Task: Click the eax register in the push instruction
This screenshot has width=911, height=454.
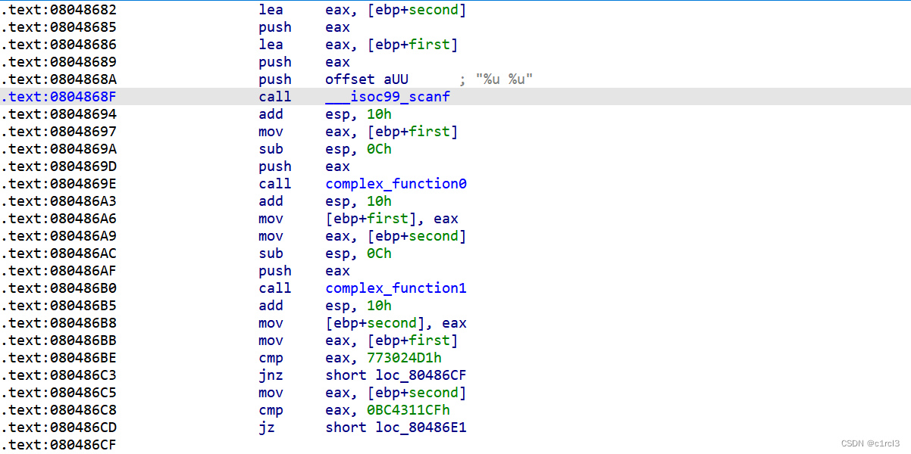Action: (337, 26)
